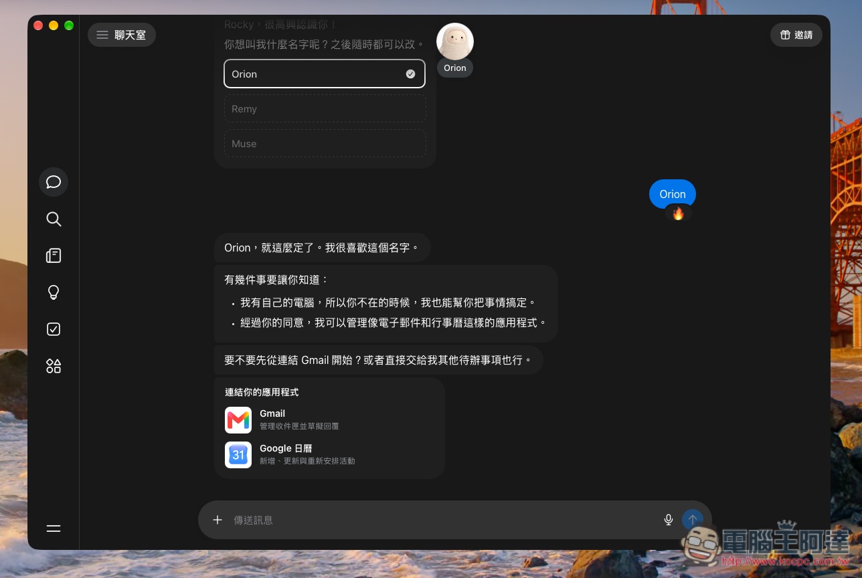Viewport: 862px width, 578px height.
Task: Select the Orion name option
Action: click(x=325, y=74)
